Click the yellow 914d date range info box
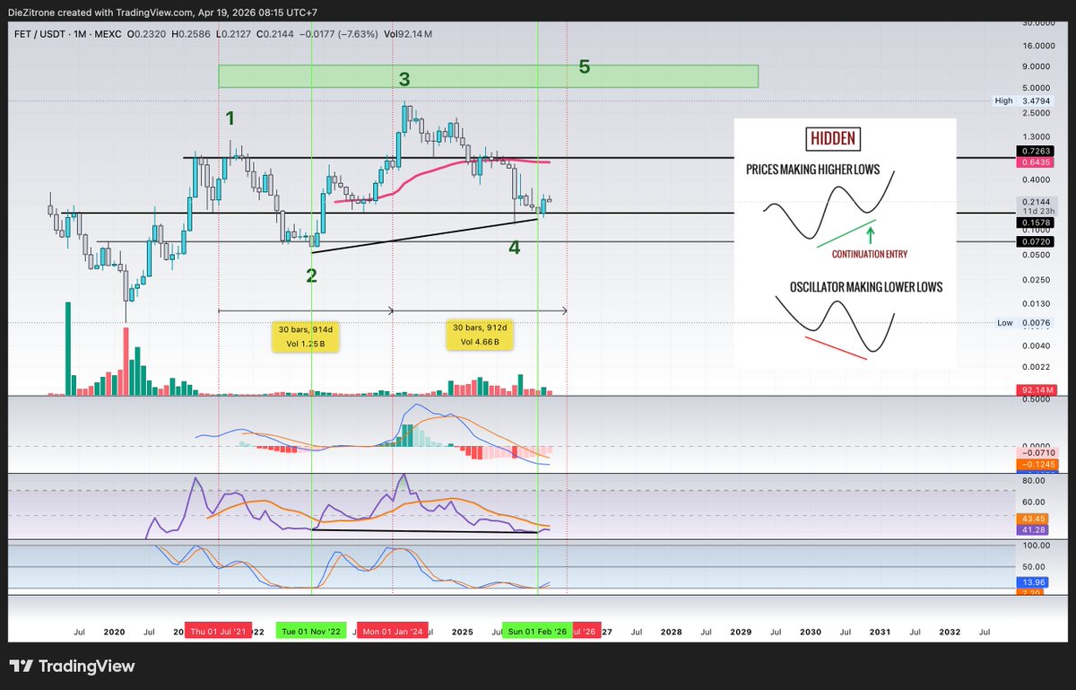 tap(306, 336)
